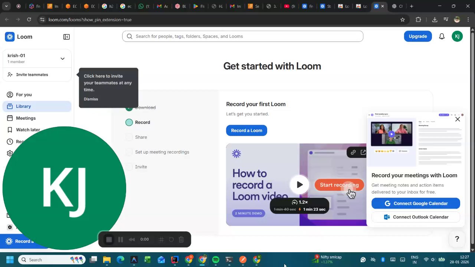Close the Record your meetings popup
475x267 pixels.
pyautogui.click(x=458, y=119)
